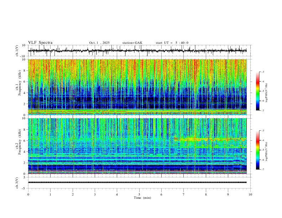Click the ch.1 spectrogram color bar
The image size is (282, 218).
click(x=258, y=91)
